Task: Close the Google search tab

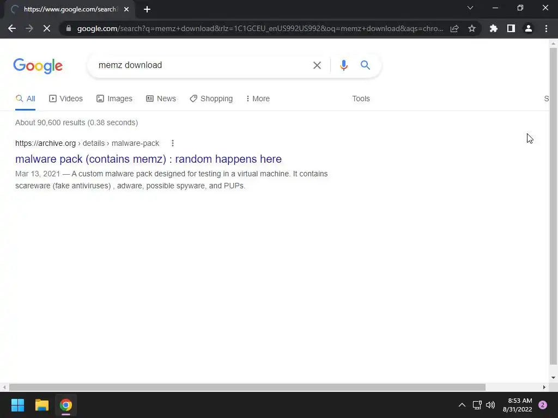Action: pos(126,9)
